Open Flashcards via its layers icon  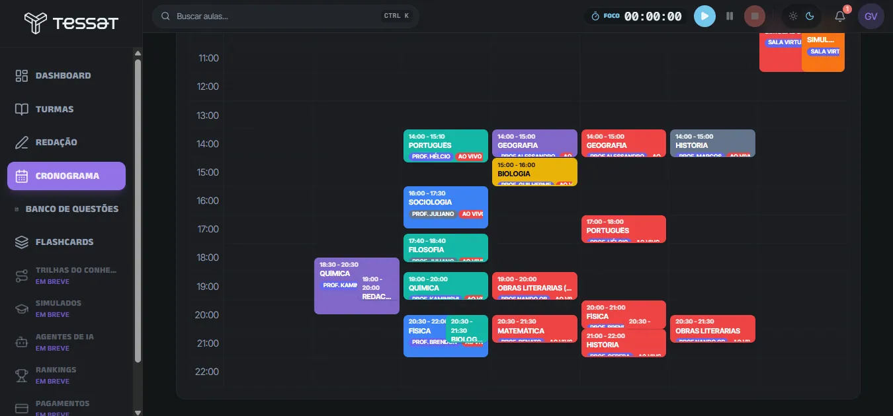pos(21,242)
